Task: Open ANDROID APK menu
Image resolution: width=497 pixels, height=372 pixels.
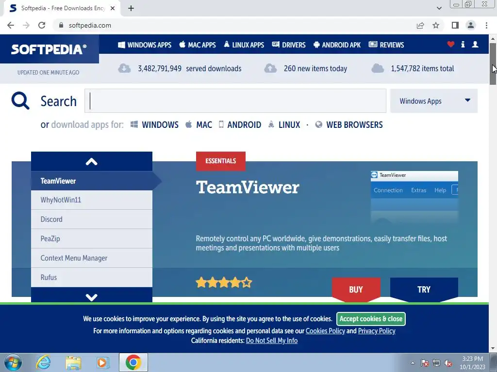Action: click(x=337, y=45)
